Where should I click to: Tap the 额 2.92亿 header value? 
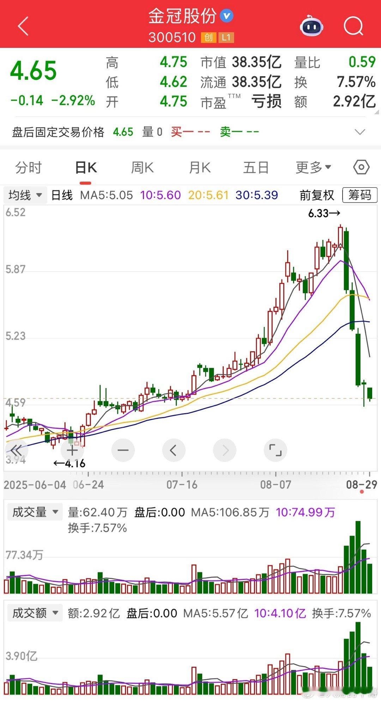point(355,102)
